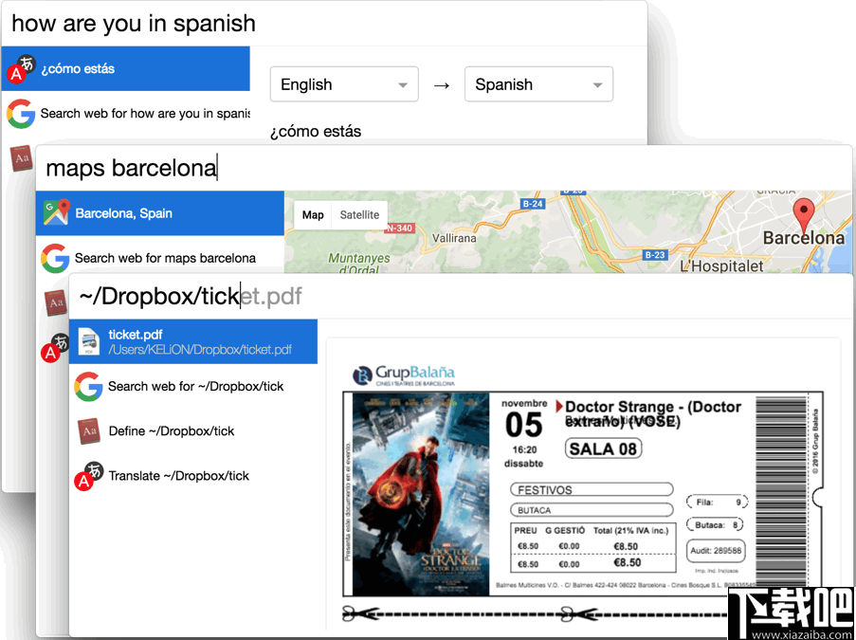Click dictionary icon beside 'Define ~/Dropbox/tick'
This screenshot has height=640, width=856.
tap(89, 430)
